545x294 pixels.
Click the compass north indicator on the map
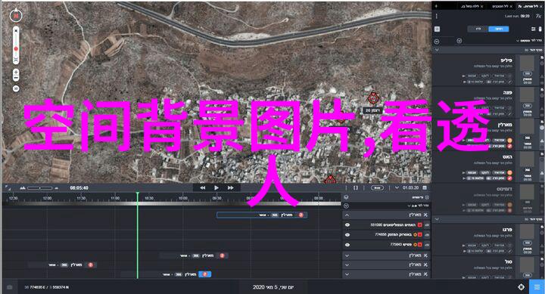click(x=16, y=16)
